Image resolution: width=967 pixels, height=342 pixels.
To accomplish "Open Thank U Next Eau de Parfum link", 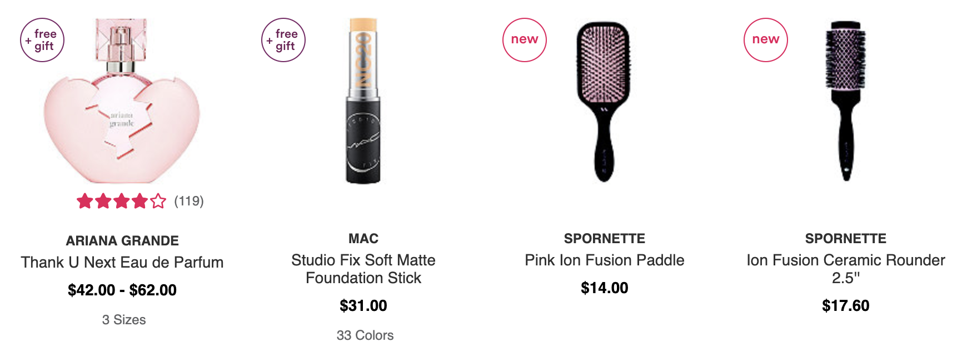I will [x=122, y=262].
